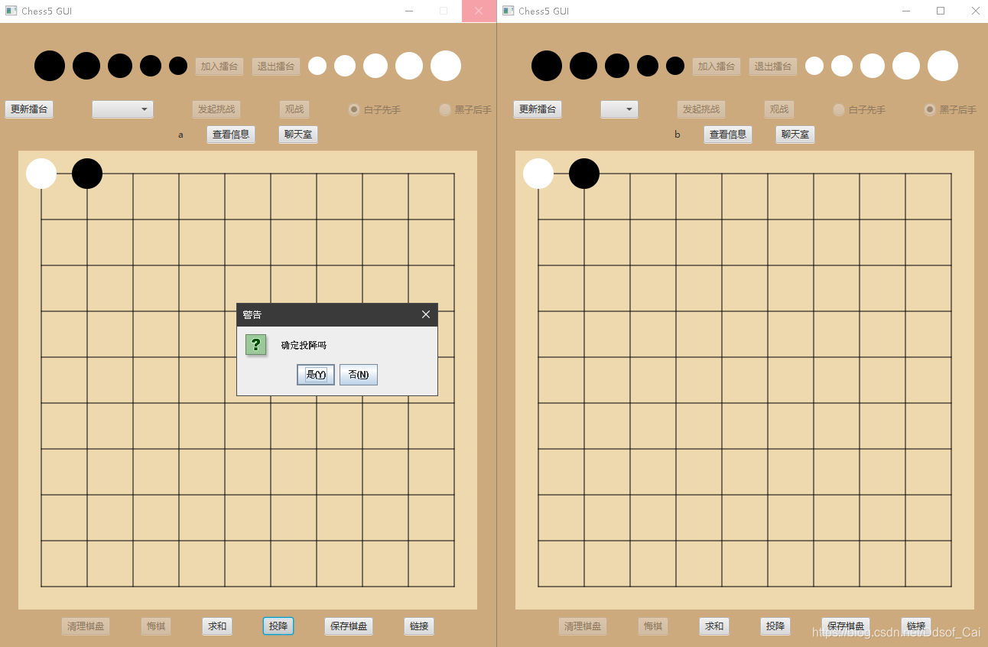Image resolution: width=988 pixels, height=647 pixels.
Task: Click 查看信息 in left window
Action: click(231, 135)
